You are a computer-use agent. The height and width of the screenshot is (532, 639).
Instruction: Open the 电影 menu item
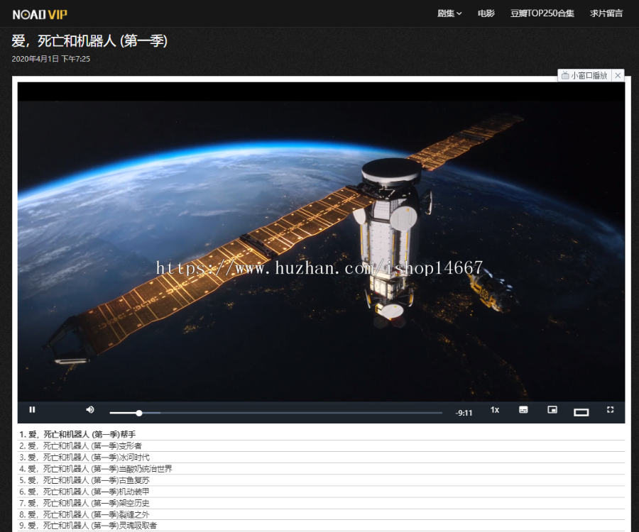[x=486, y=13]
